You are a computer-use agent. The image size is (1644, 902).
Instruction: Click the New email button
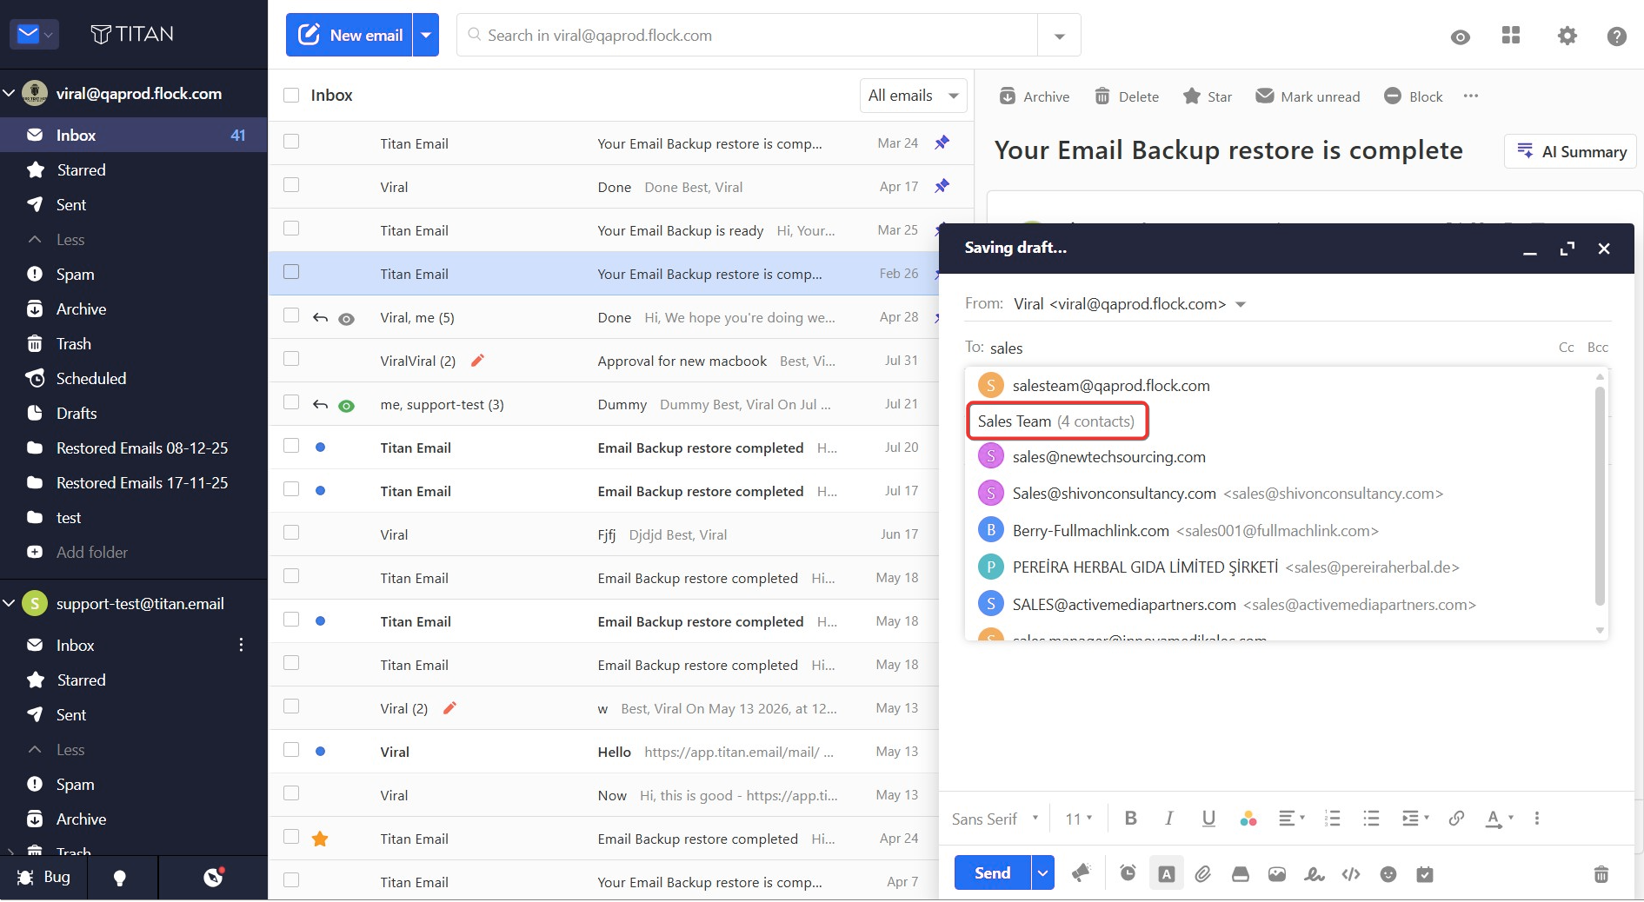[349, 35]
